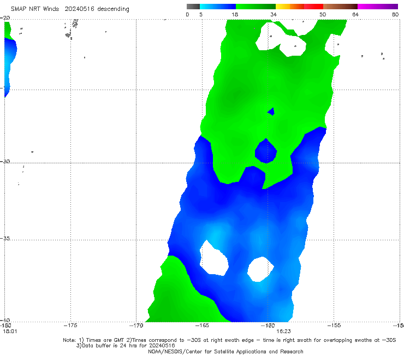Click the longitude label '-155'

click(x=334, y=326)
